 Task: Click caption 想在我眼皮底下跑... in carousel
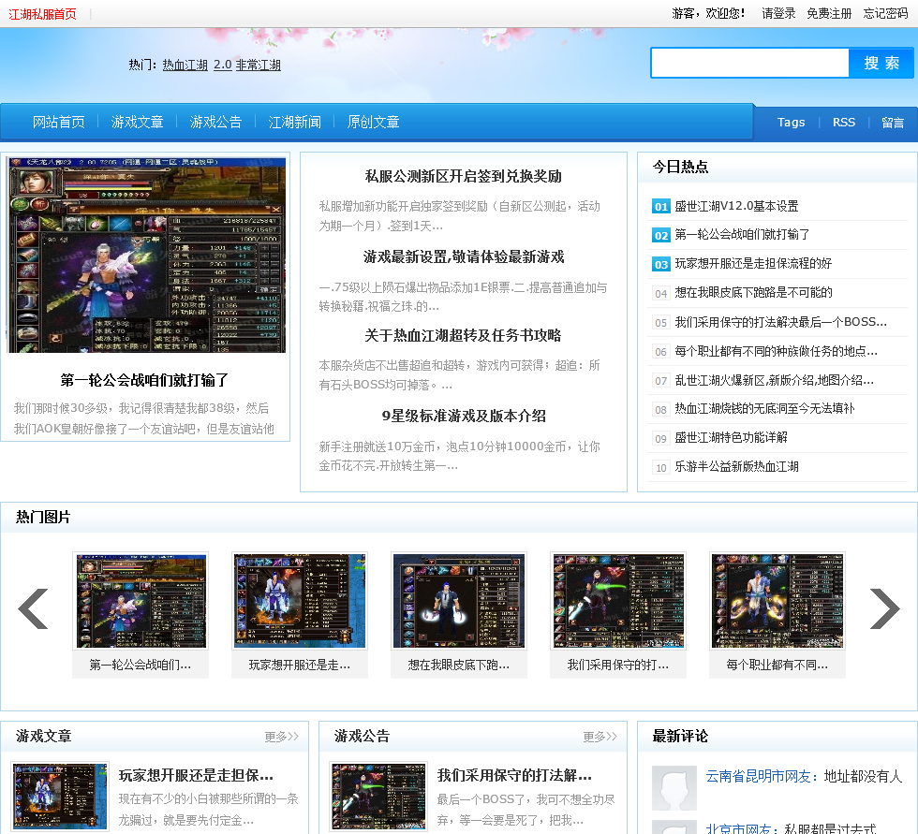point(459,665)
